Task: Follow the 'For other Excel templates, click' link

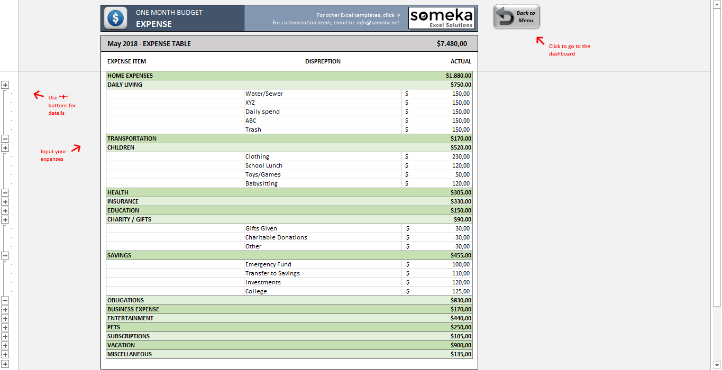Action: click(358, 15)
